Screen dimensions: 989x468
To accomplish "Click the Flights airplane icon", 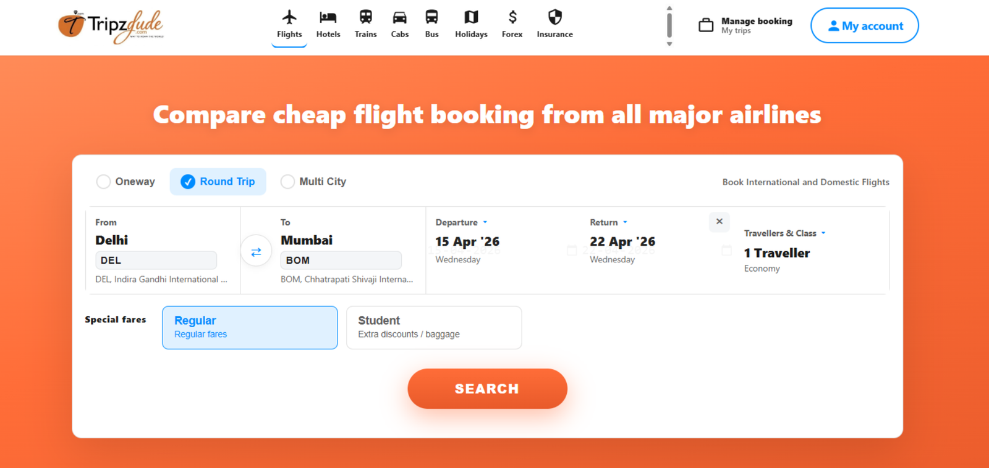I will tap(289, 17).
